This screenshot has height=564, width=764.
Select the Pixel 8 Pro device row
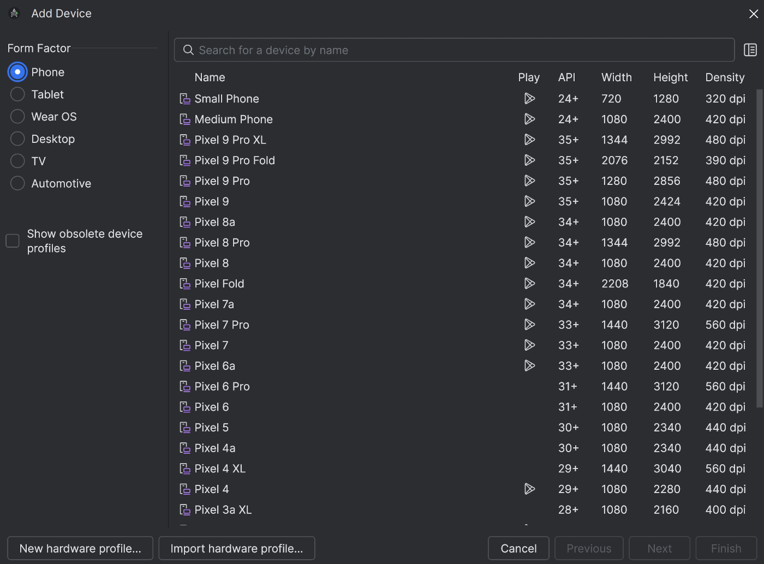[x=349, y=242]
